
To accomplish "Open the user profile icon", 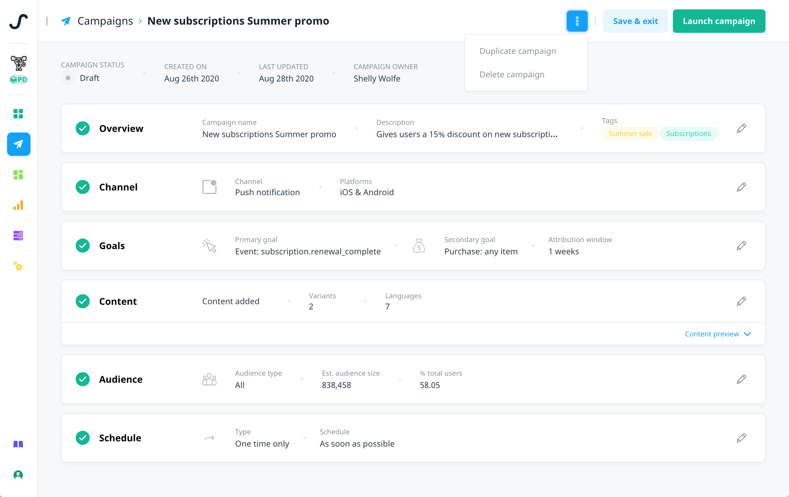I will [x=18, y=475].
